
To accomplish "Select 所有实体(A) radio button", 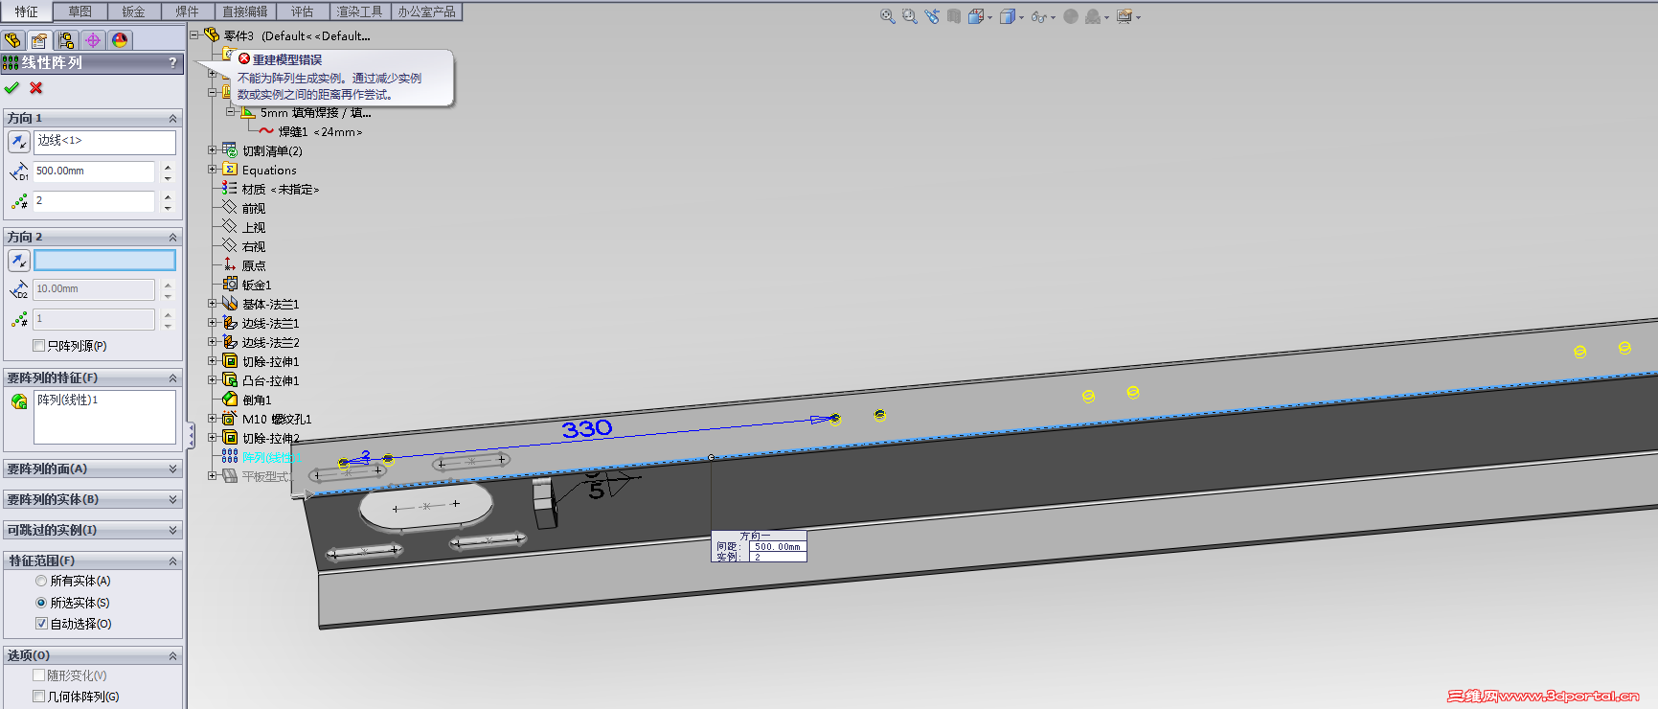I will pos(41,581).
